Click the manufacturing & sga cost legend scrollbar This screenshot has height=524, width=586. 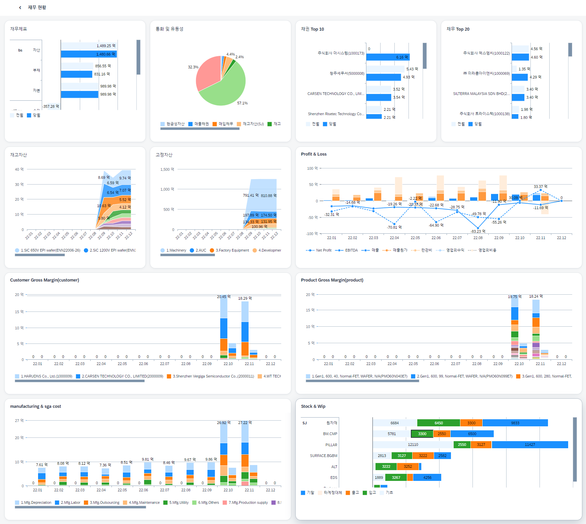click(x=80, y=507)
